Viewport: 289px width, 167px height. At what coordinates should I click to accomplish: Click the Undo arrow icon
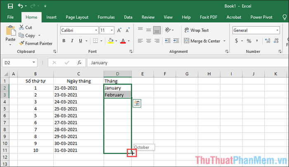pyautogui.click(x=21, y=6)
